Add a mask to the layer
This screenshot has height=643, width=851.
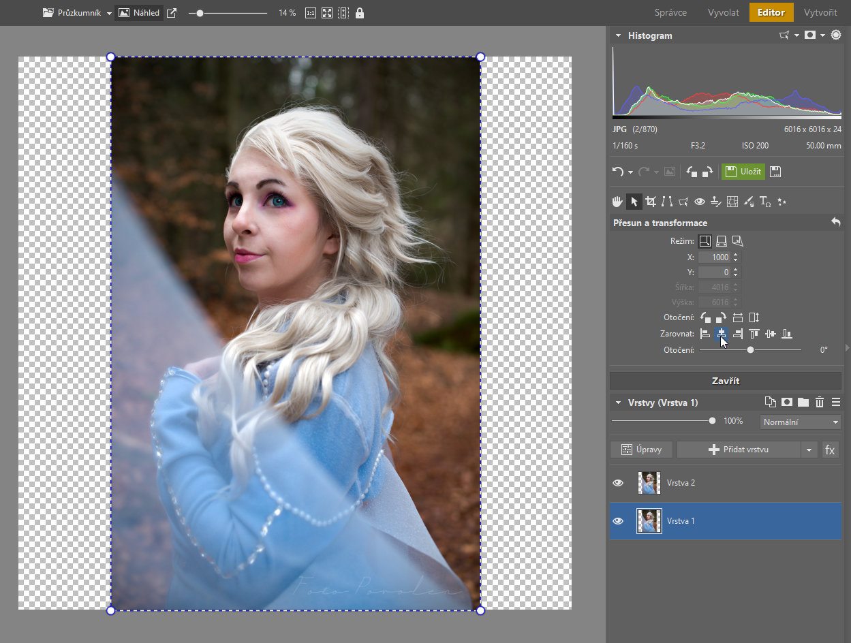coord(787,402)
